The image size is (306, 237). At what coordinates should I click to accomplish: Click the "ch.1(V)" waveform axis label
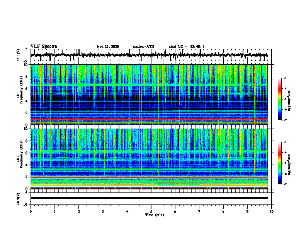pyautogui.click(x=19, y=55)
